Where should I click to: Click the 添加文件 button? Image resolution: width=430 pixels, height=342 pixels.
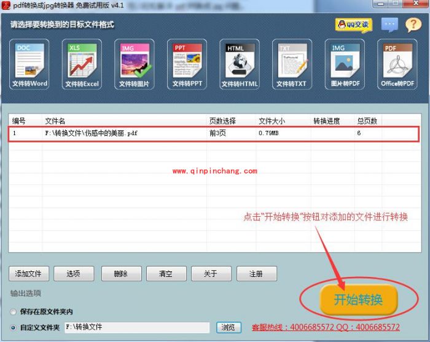(29, 273)
